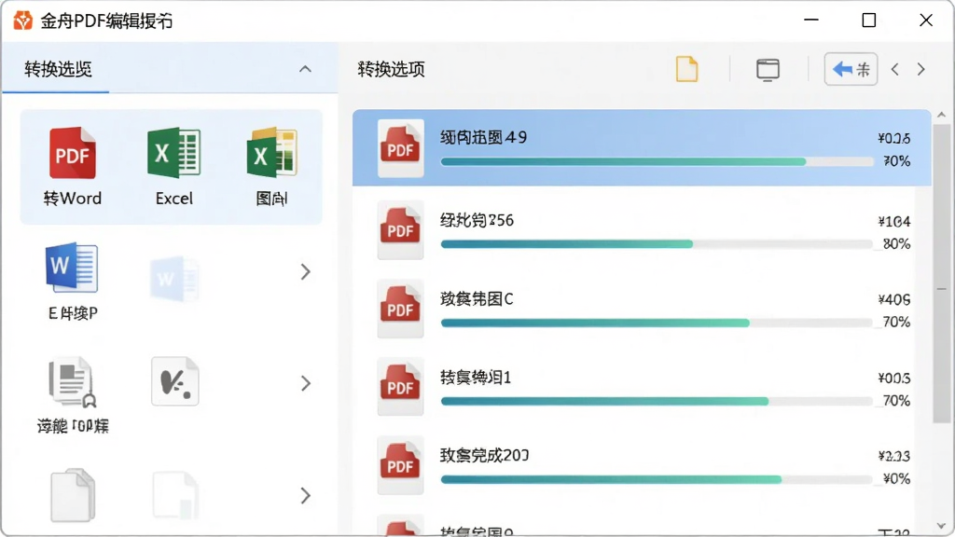This screenshot has width=955, height=537.
Task: Select the signature file icon
Action: 174,381
